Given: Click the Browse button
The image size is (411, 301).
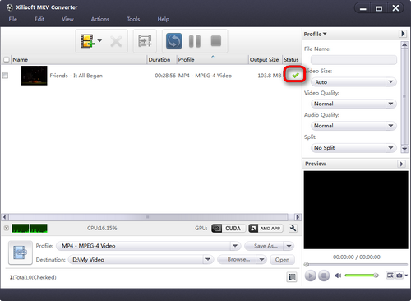Looking at the screenshot, I should [x=238, y=259].
